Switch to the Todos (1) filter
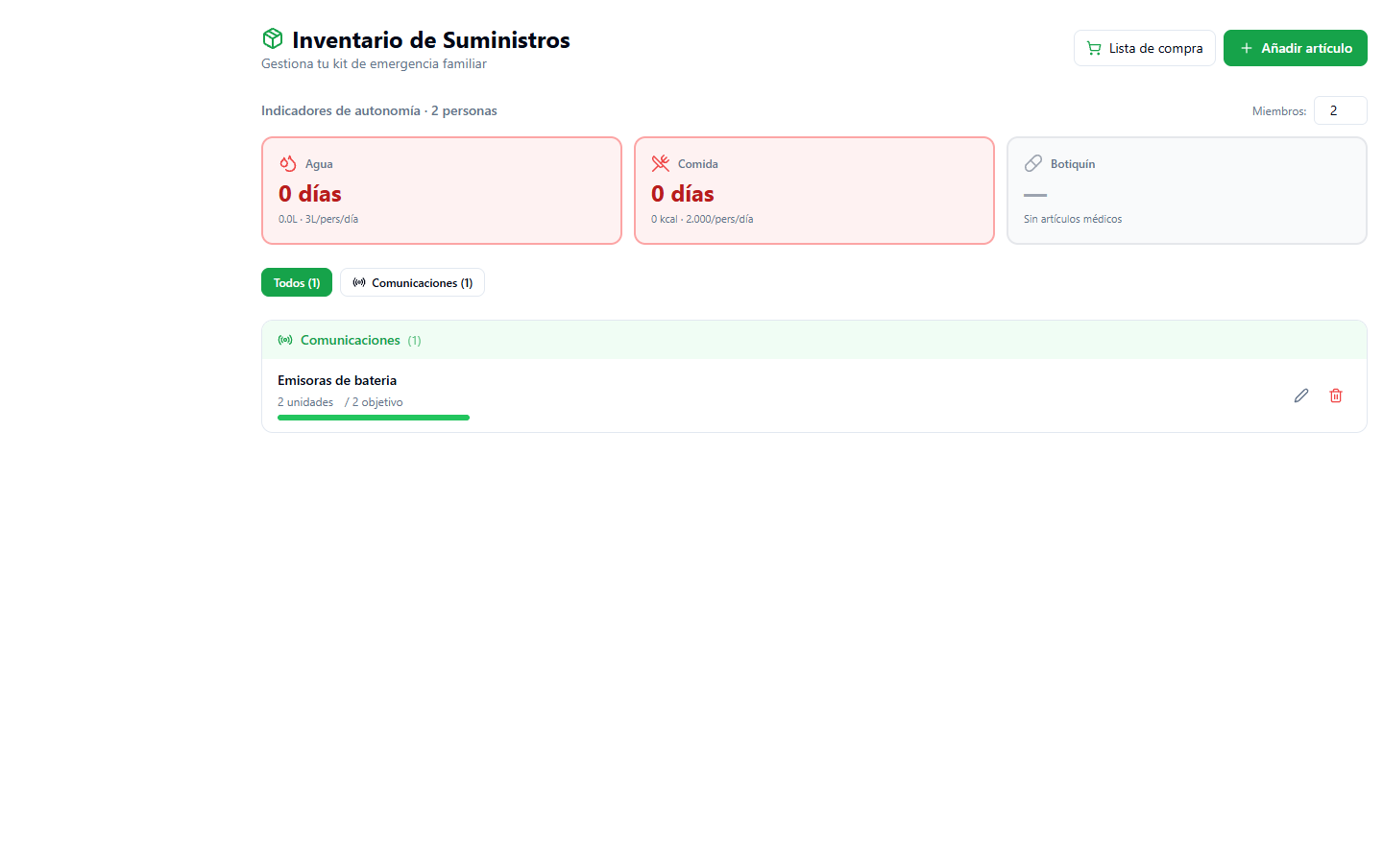Viewport: 1383px width, 864px height. point(297,282)
